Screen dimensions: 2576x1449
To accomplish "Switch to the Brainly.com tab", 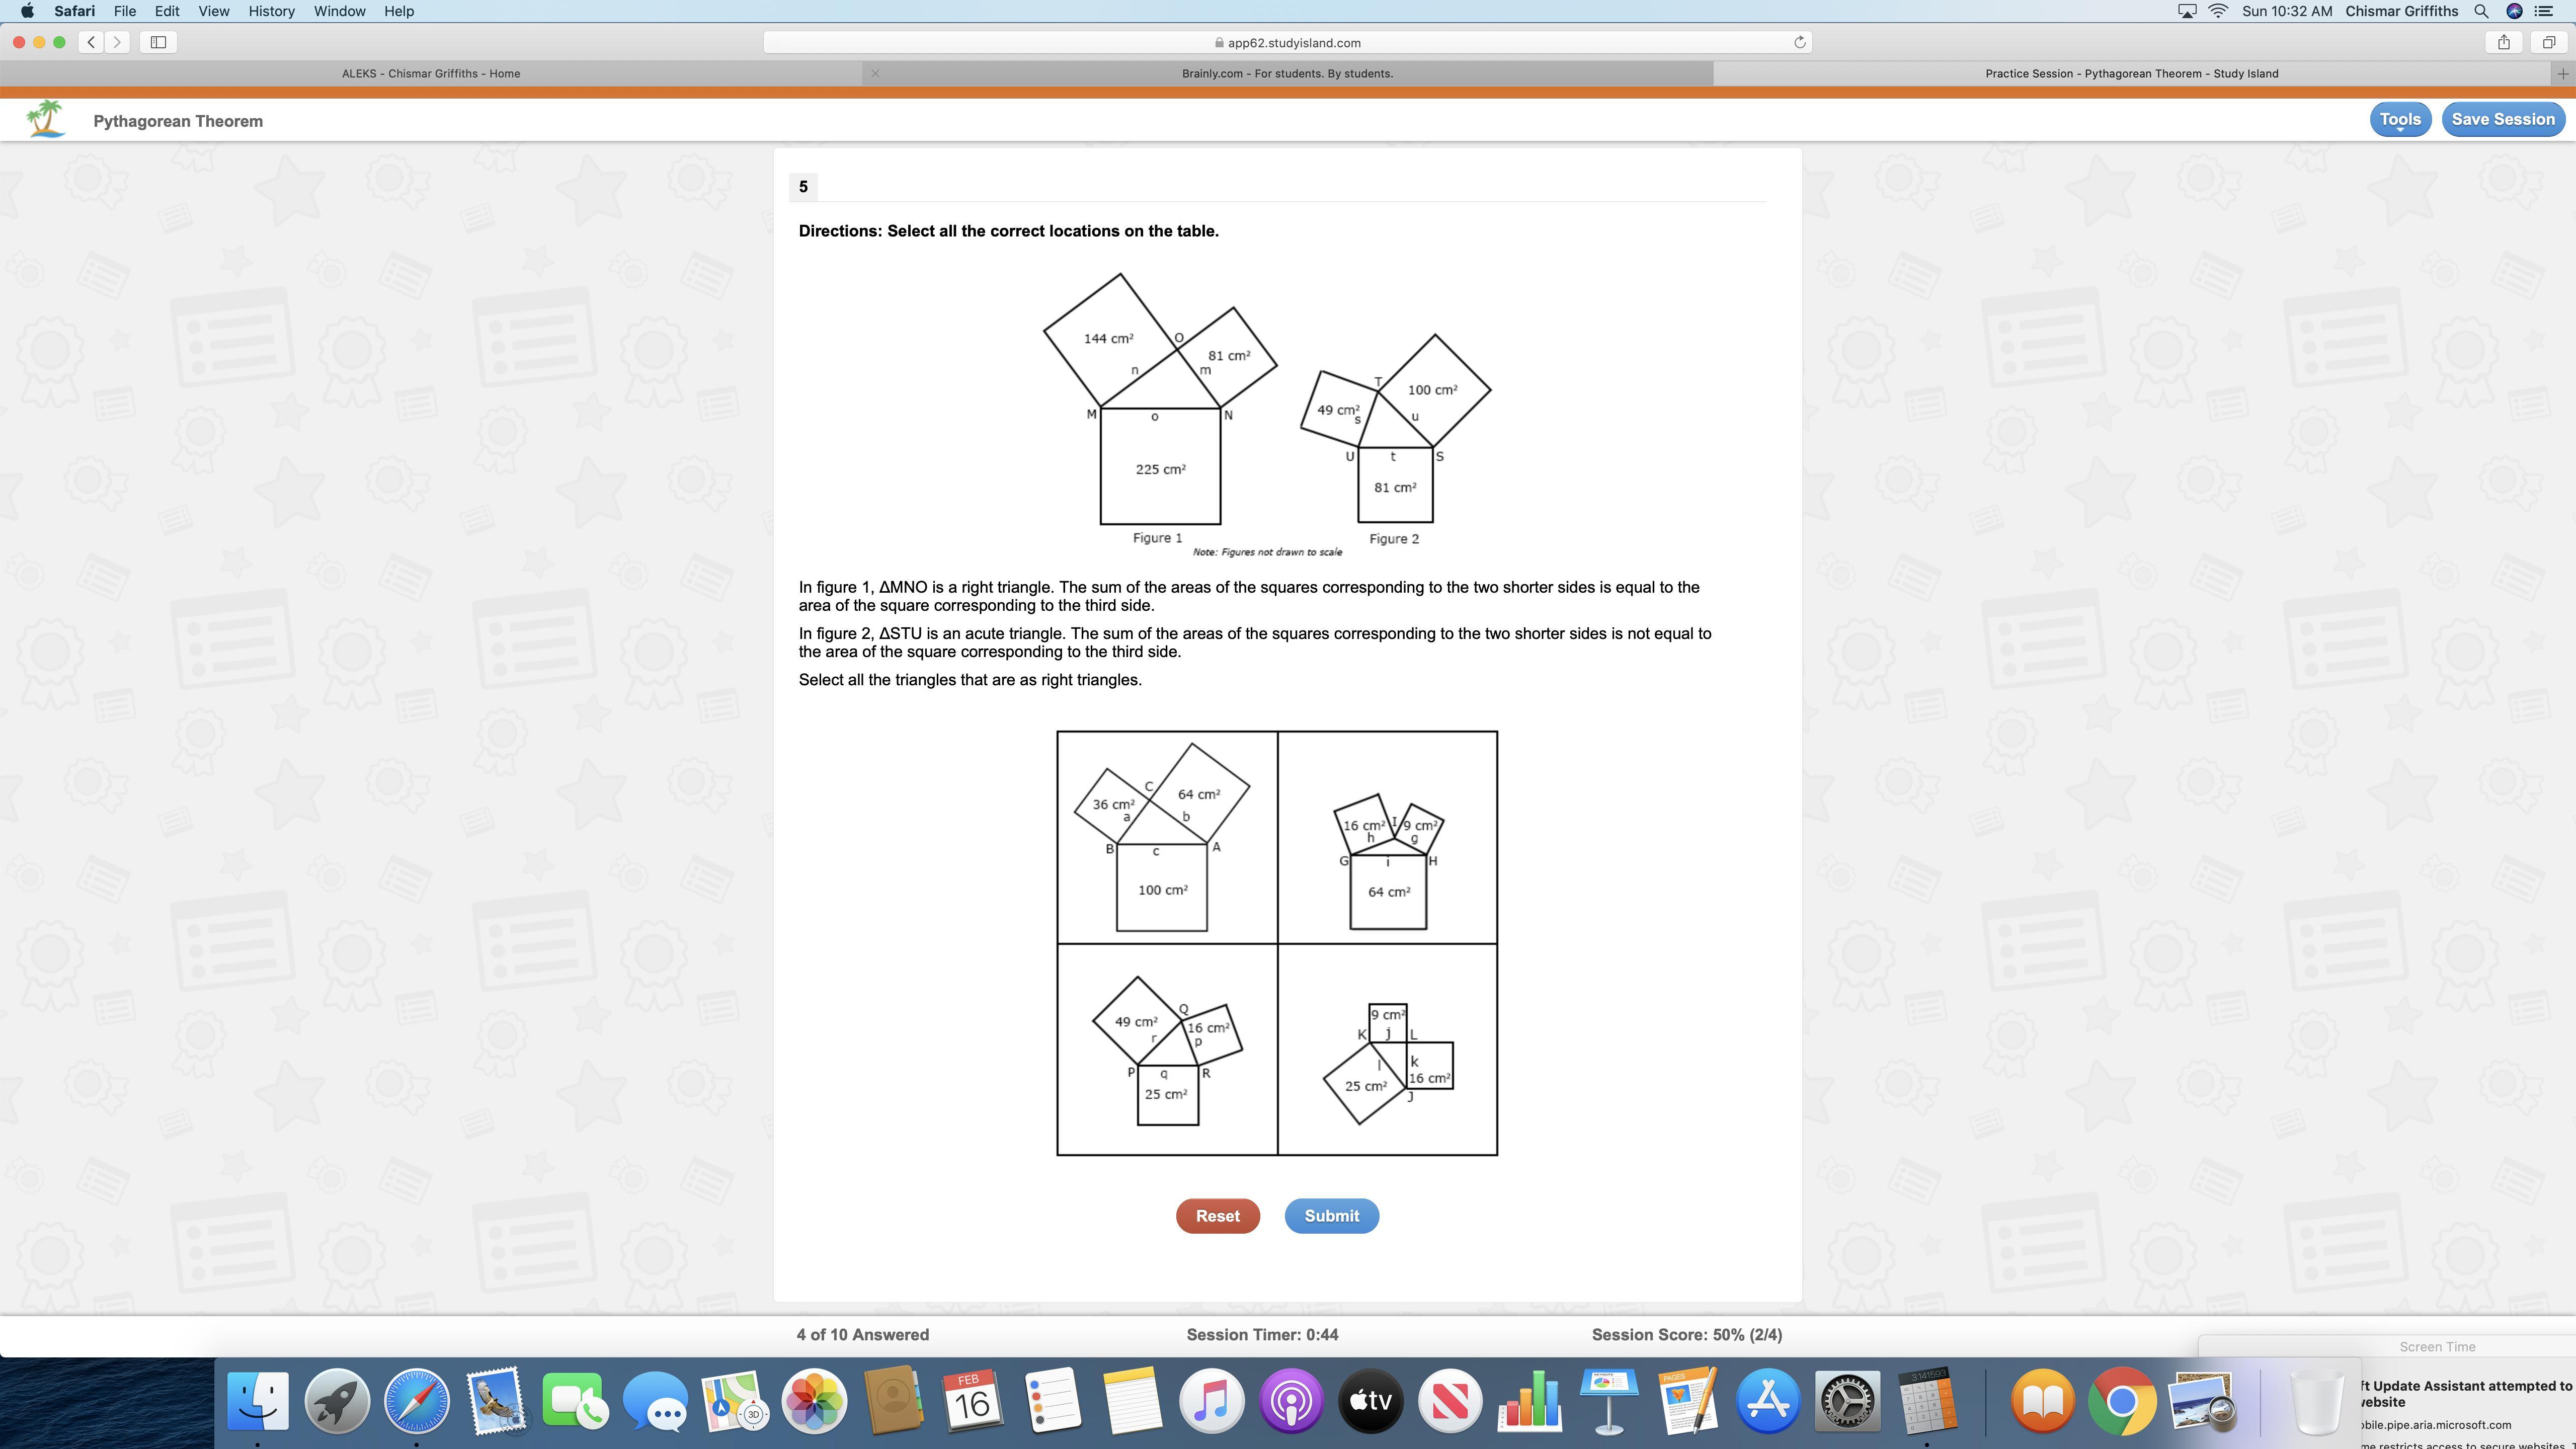I will 1286,73.
